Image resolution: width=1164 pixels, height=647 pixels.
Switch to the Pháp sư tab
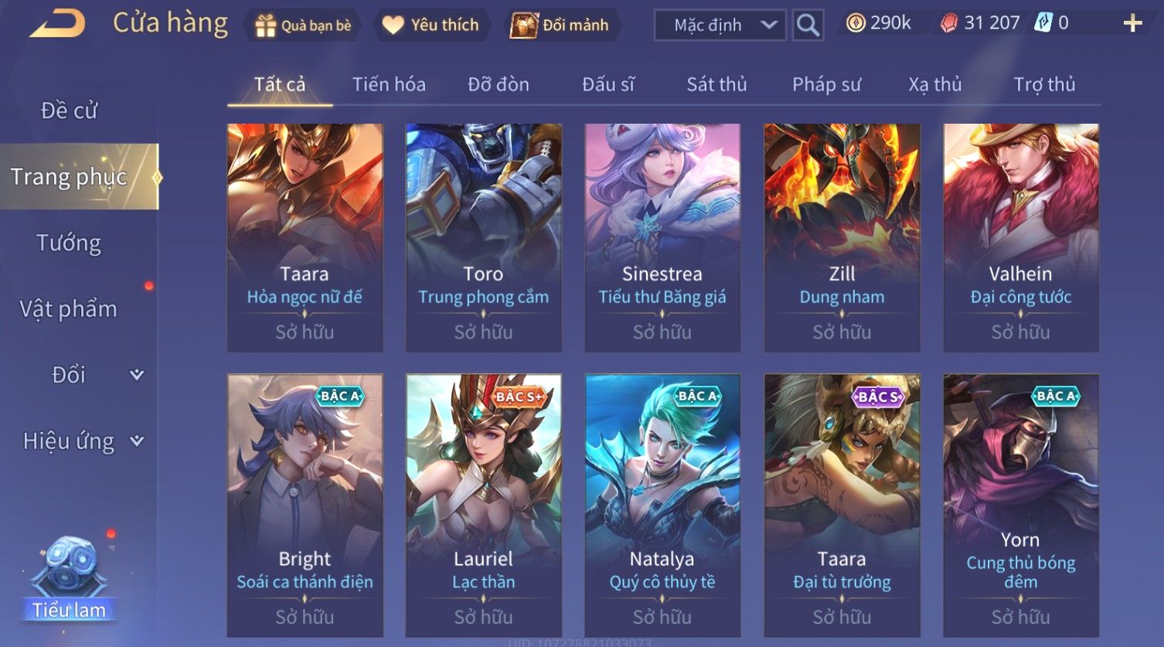pyautogui.click(x=826, y=84)
